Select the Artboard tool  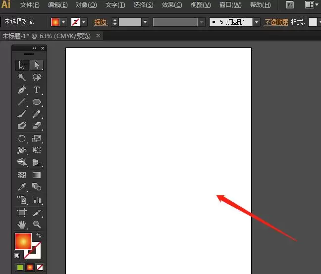click(x=22, y=213)
